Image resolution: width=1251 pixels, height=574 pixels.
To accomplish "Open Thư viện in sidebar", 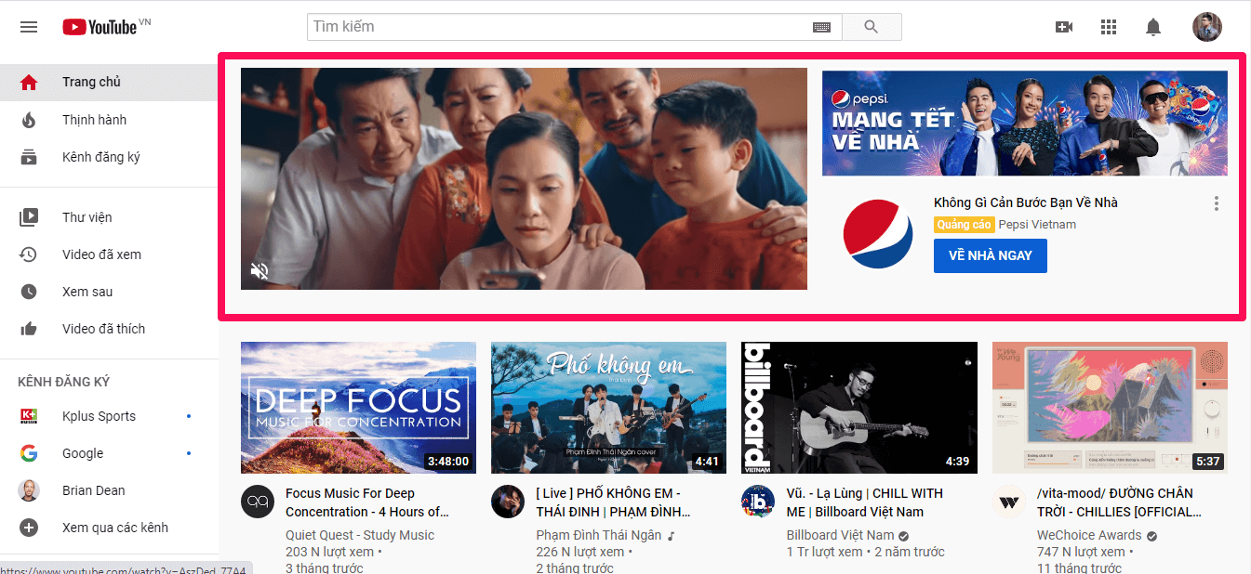I will tap(87, 217).
